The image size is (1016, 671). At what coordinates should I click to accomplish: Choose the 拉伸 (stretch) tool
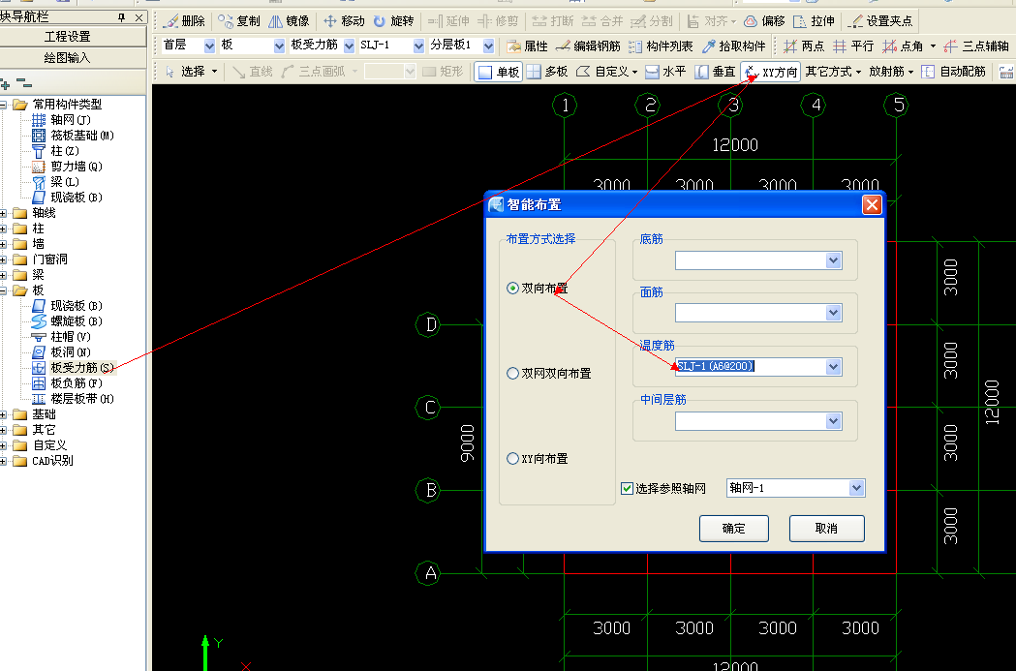pyautogui.click(x=814, y=21)
